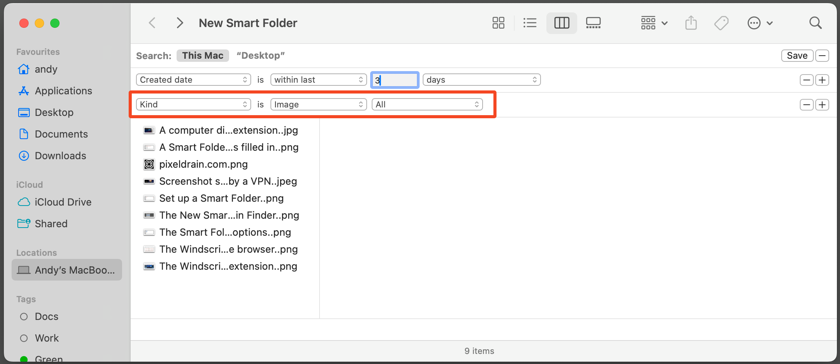Select the Work tag circle
This screenshot has width=840, height=364.
(x=24, y=338)
